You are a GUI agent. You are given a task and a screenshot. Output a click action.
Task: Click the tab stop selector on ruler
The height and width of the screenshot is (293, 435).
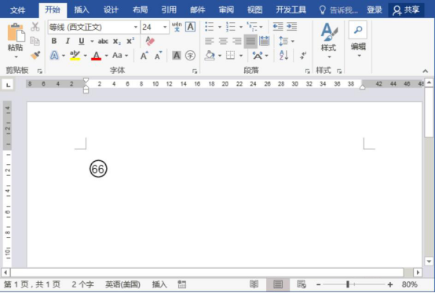9,85
